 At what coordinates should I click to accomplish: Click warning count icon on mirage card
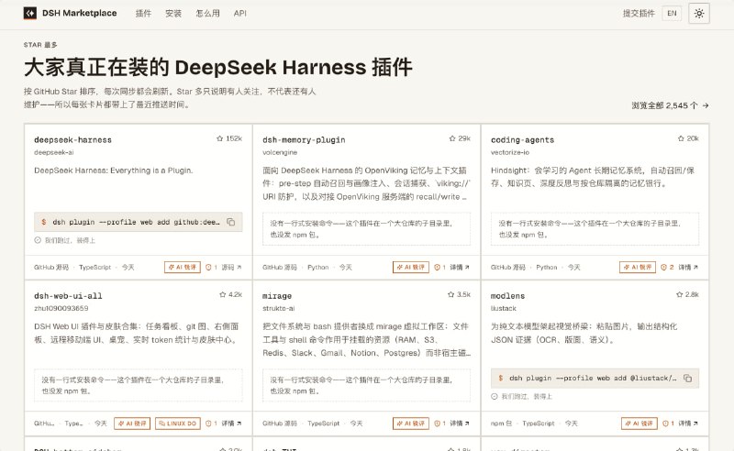click(x=439, y=423)
